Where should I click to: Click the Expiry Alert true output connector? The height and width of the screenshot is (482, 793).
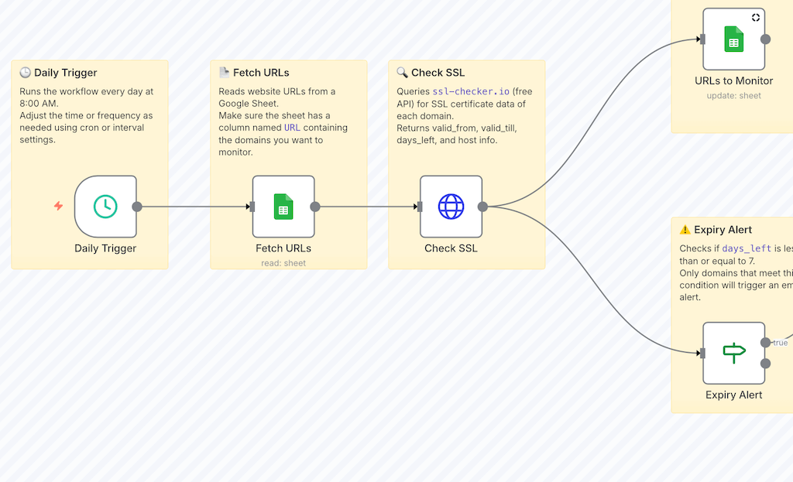point(766,343)
